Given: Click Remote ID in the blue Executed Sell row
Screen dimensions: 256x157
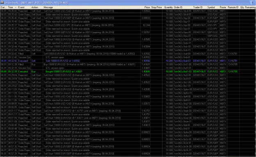Looking at the screenshot, I should pos(233,61).
